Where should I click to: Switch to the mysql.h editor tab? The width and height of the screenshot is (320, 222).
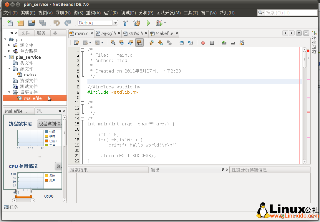tap(108, 33)
